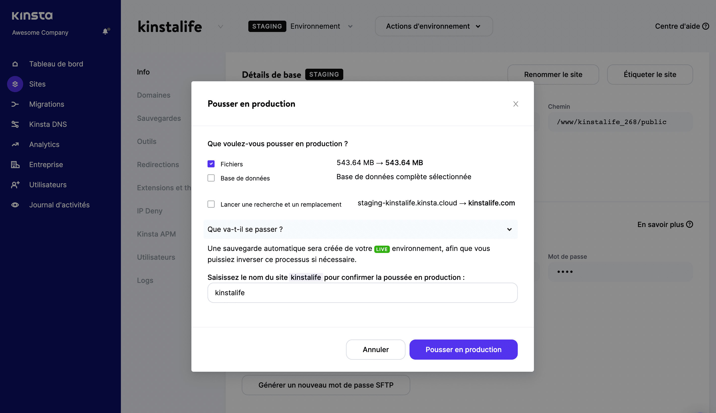
Task: Open Utilisateurs from the sidebar
Action: (47, 185)
